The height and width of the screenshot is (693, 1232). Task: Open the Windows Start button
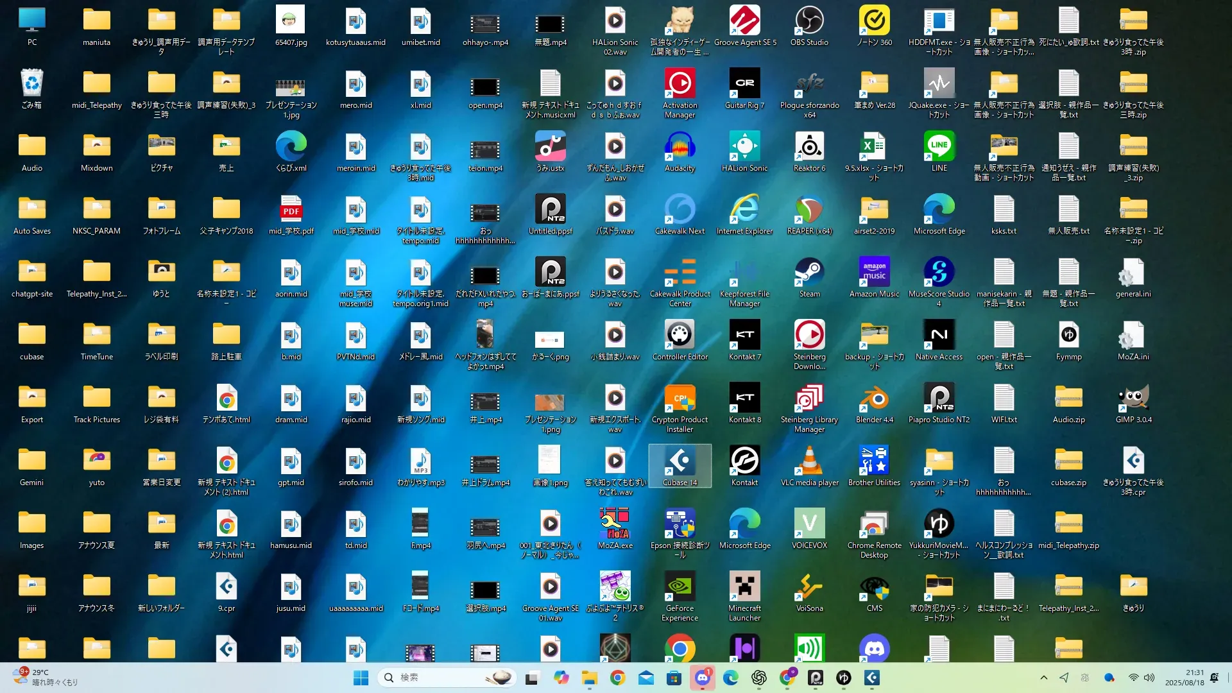point(361,678)
